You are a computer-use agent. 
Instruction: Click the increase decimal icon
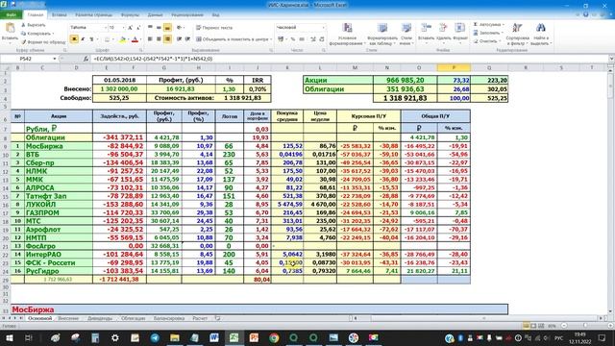click(313, 39)
